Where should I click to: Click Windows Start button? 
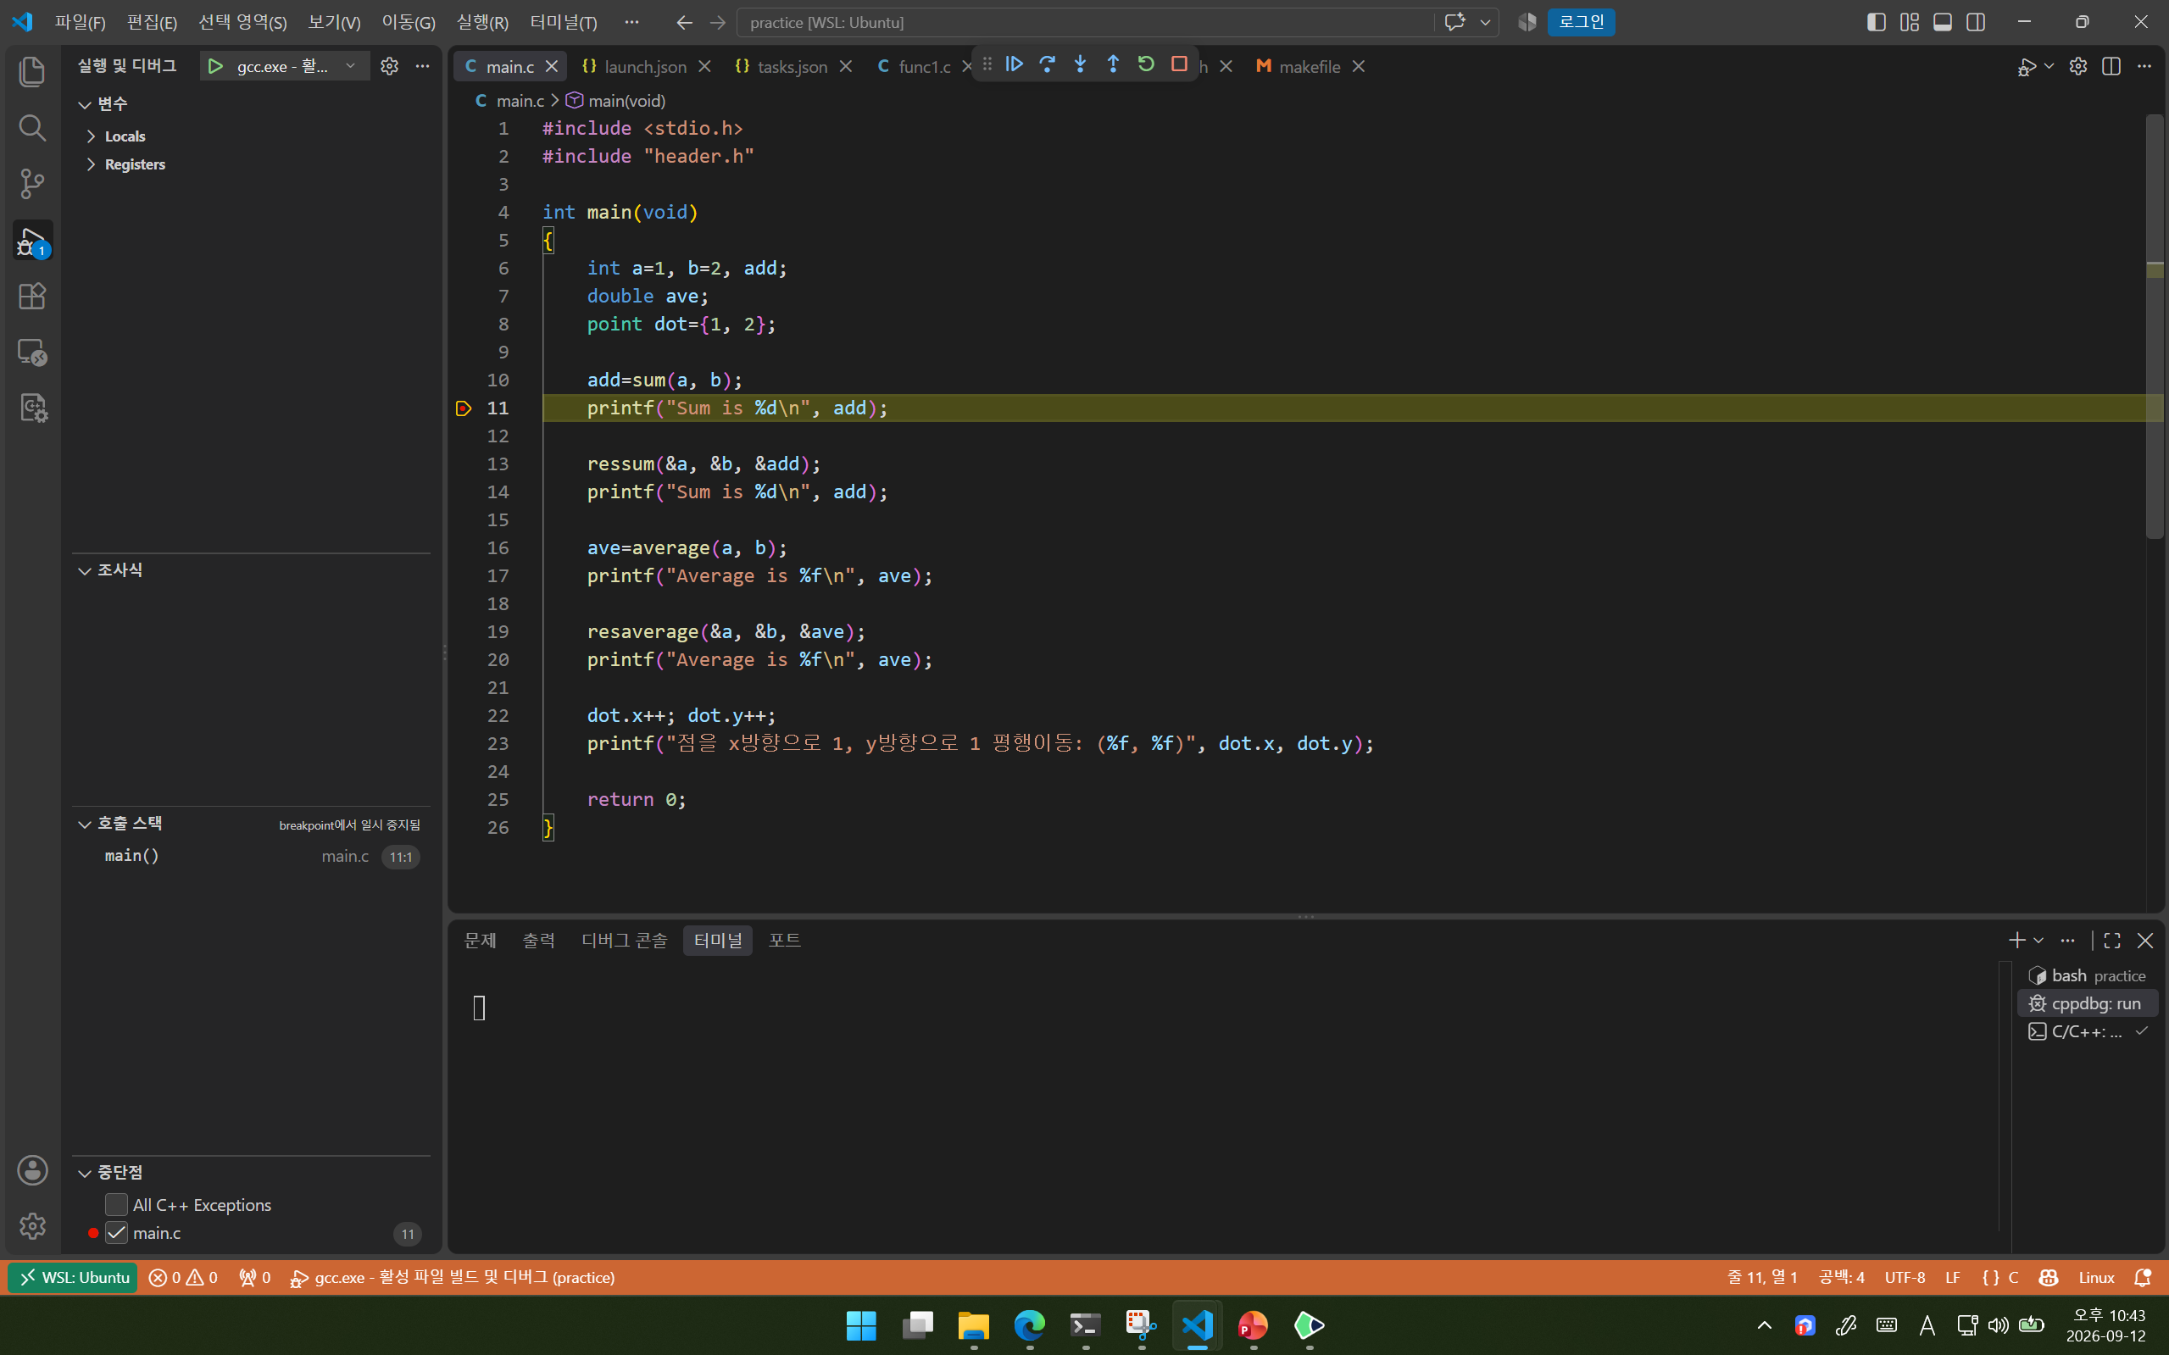861,1324
